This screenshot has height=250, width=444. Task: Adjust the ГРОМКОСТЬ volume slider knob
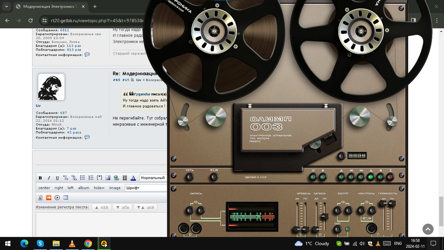pos(388,203)
